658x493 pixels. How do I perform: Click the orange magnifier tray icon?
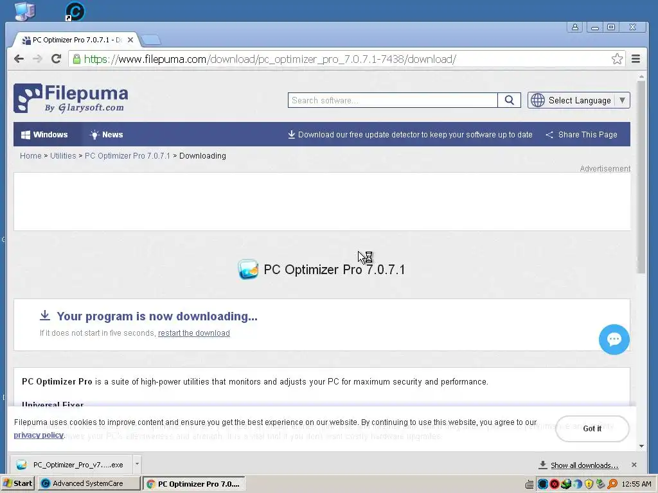(x=612, y=484)
